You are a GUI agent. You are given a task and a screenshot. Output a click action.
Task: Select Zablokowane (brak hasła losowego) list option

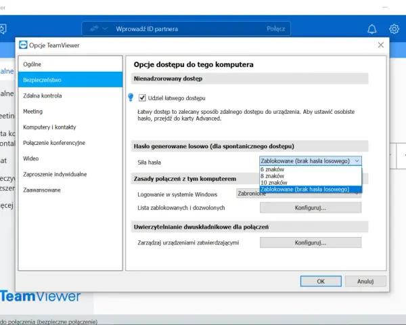[311, 190]
